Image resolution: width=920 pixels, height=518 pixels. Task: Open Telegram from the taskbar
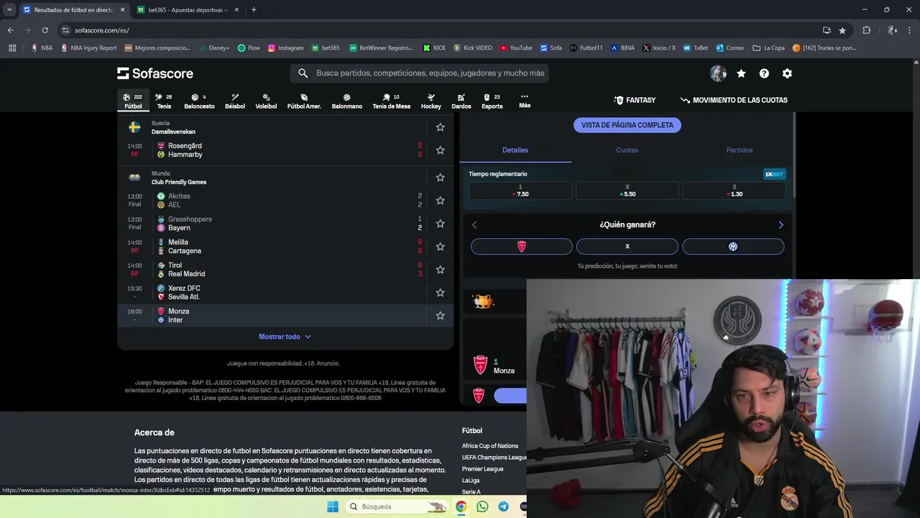click(x=503, y=506)
